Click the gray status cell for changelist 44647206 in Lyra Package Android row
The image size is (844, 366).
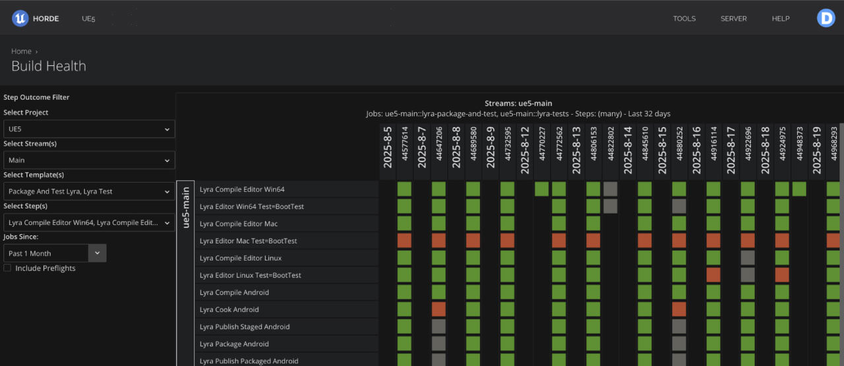(438, 344)
